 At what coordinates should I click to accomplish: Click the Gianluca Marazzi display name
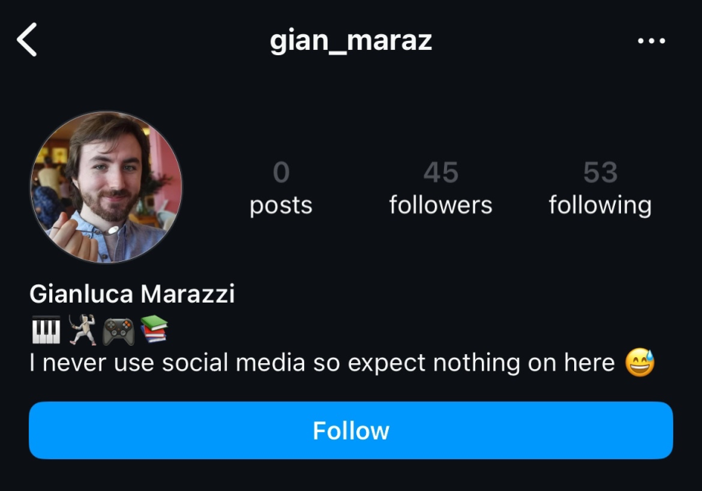pyautogui.click(x=132, y=294)
